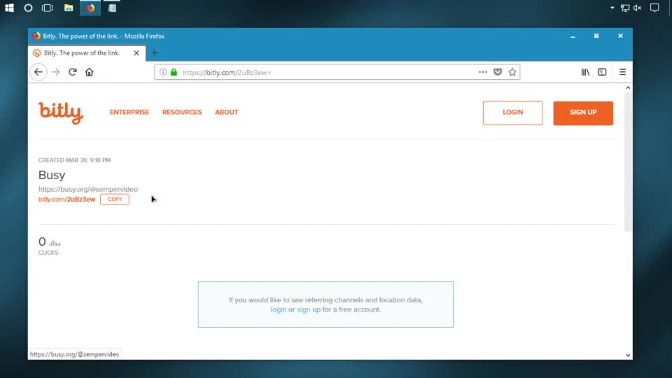
Task: Close the Bitly tab
Action: (136, 53)
